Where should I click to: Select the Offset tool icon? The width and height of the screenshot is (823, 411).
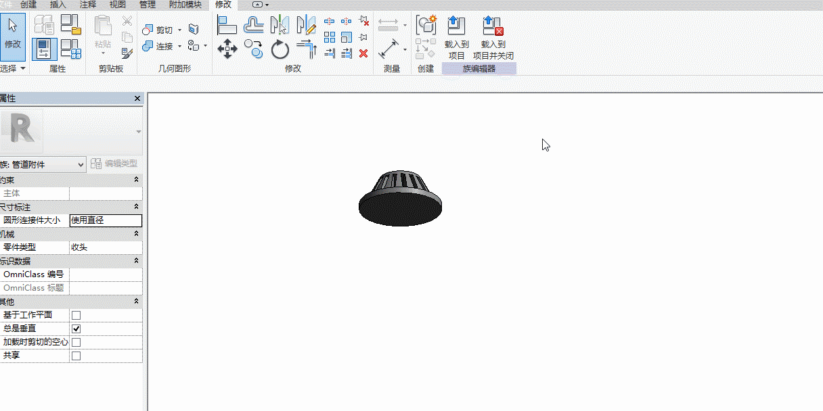coord(253,25)
